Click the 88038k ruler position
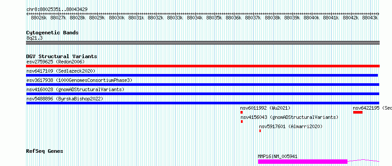Screen dimensions: 392x166 point(273,18)
